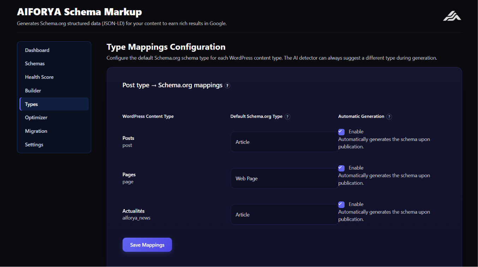Viewport: 478px width, 267px height.
Task: Open Migration in sidebar
Action: (54, 131)
